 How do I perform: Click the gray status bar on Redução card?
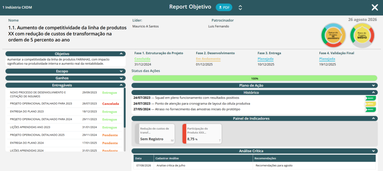pyautogui.click(x=137, y=134)
